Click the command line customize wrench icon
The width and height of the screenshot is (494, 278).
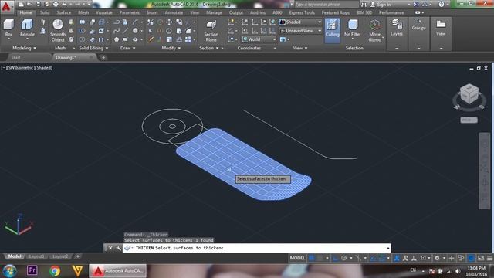tap(118, 248)
